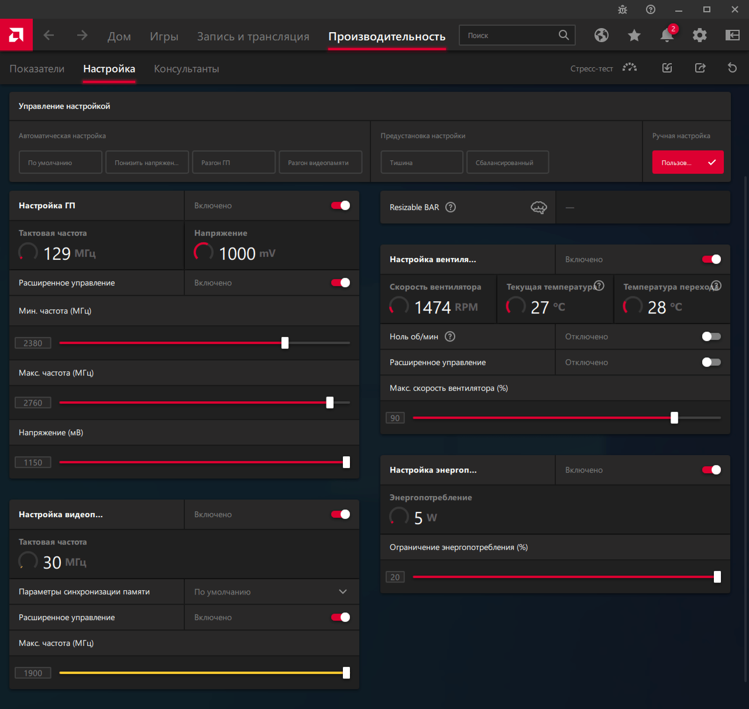Reset tuning with the undo arrow icon
This screenshot has width=749, height=709.
tap(732, 68)
